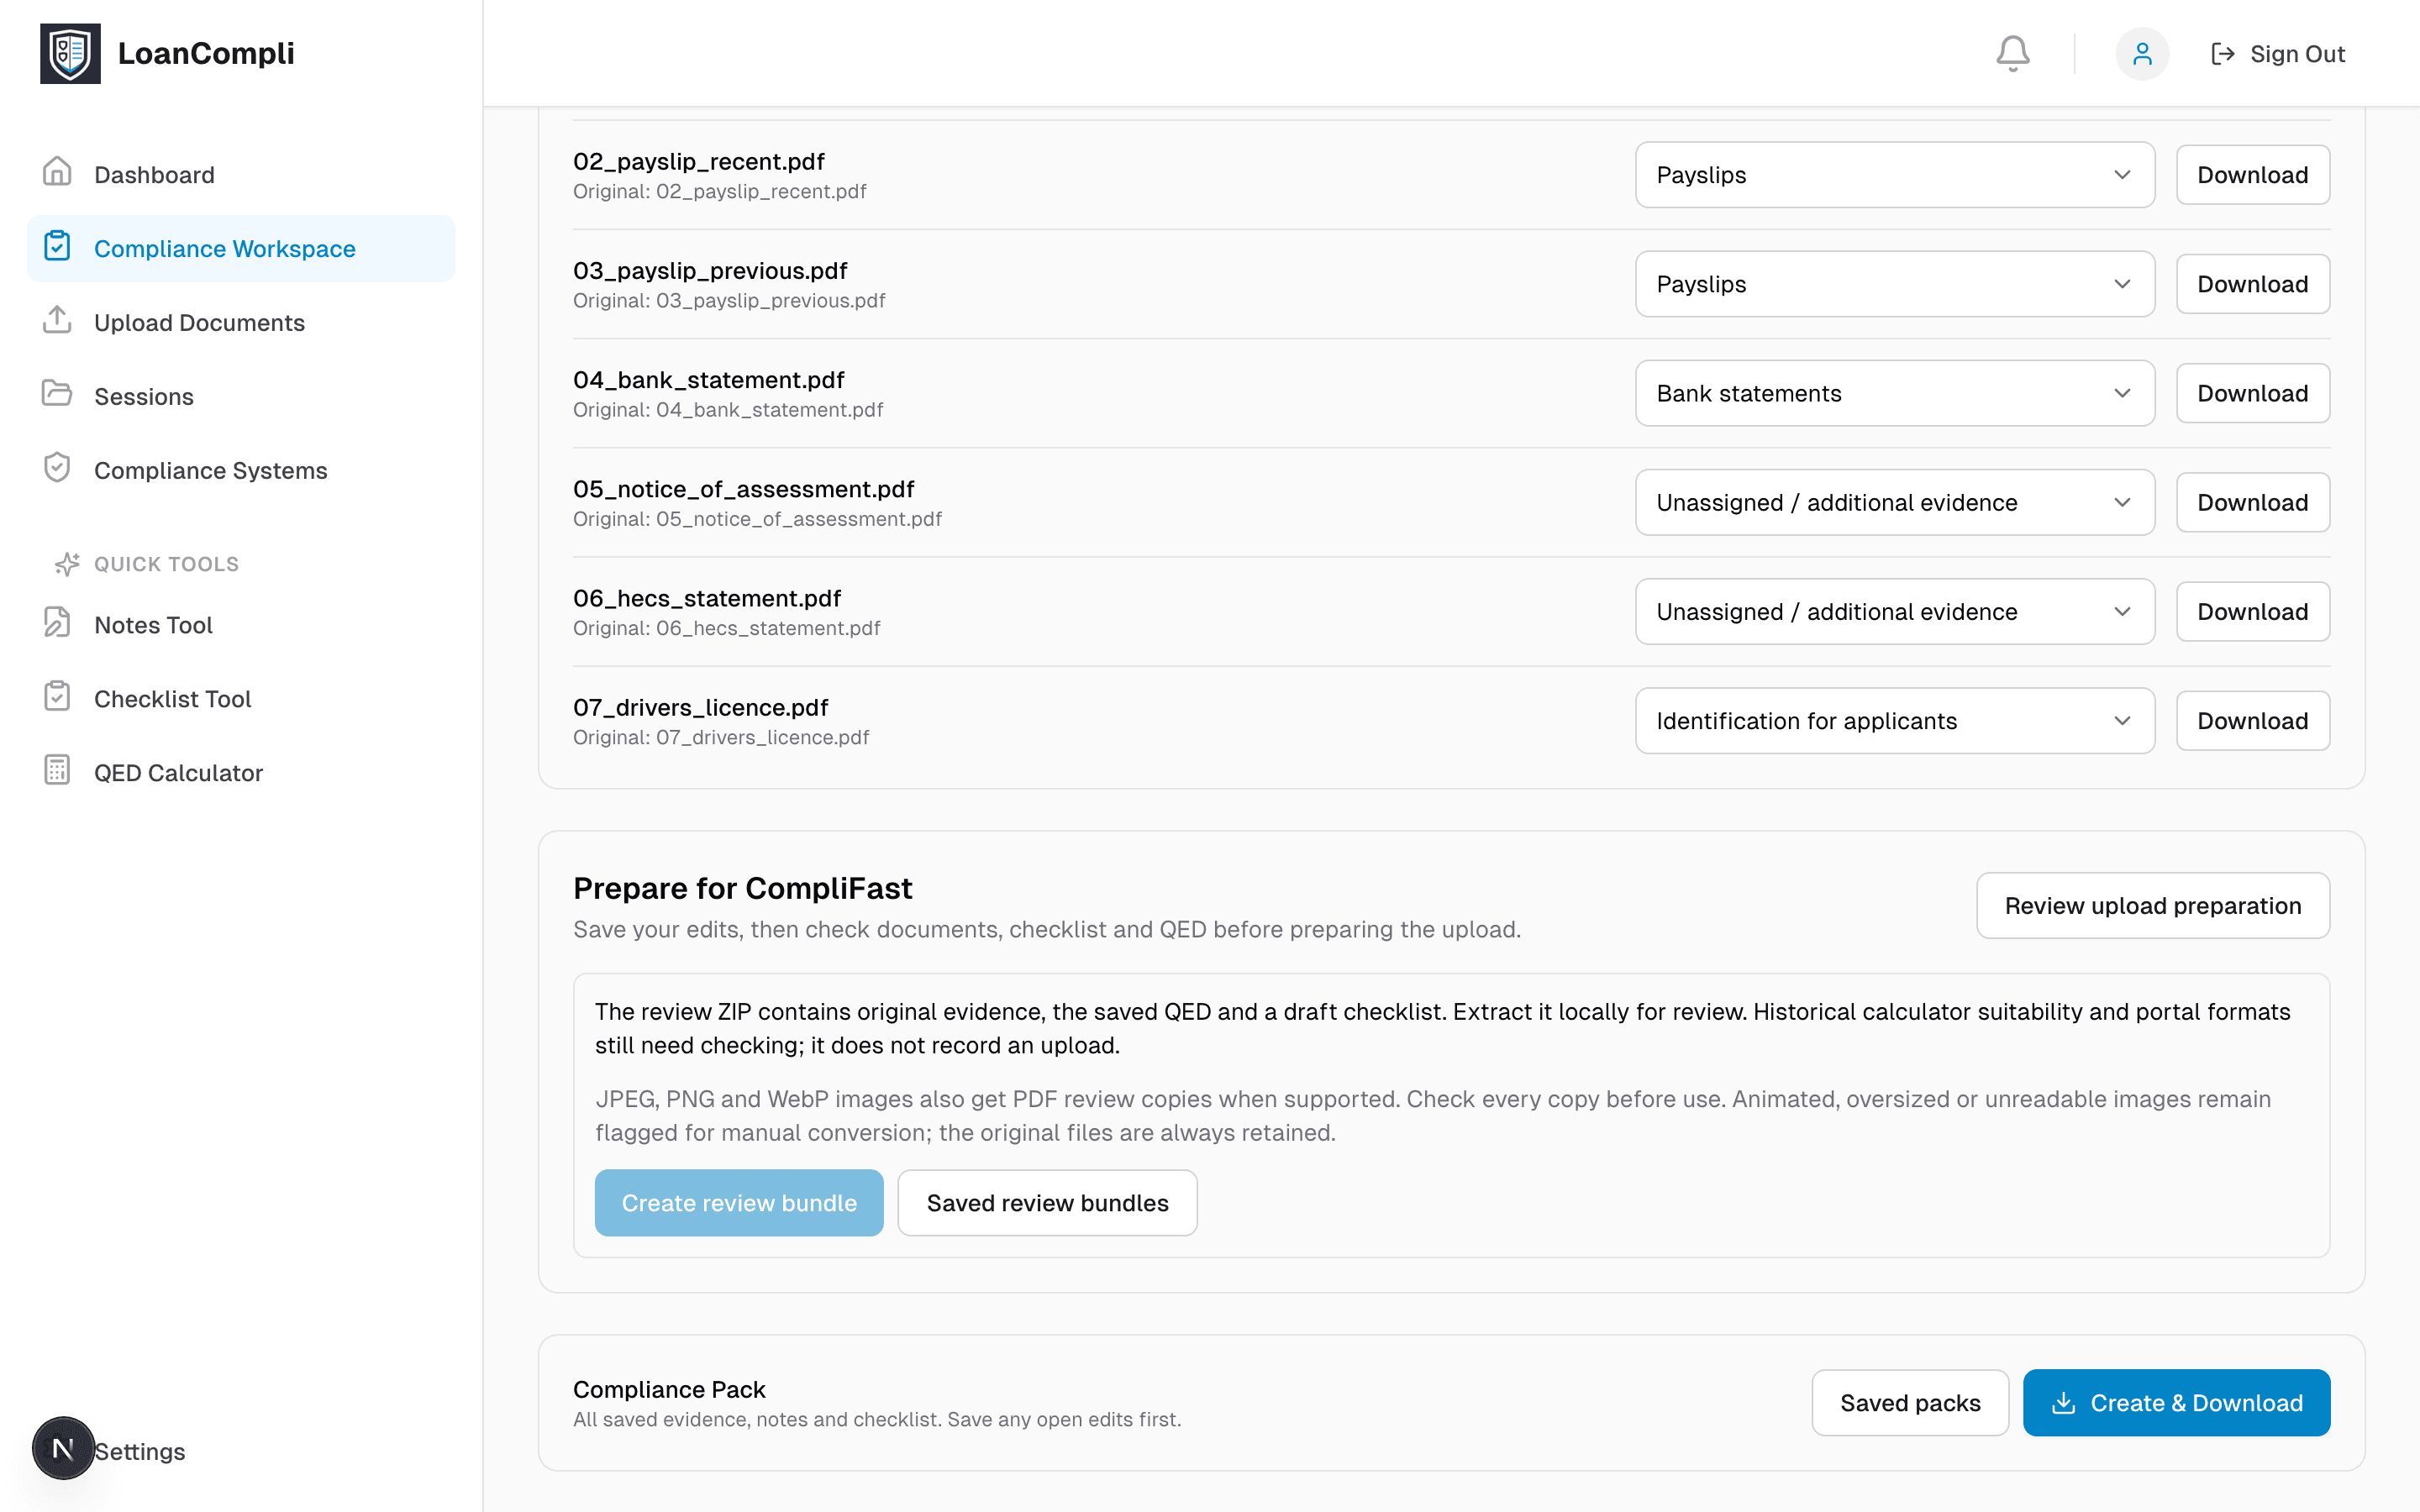Download 04_bank_statement.pdf
Viewport: 2420px width, 1512px height.
point(2253,393)
